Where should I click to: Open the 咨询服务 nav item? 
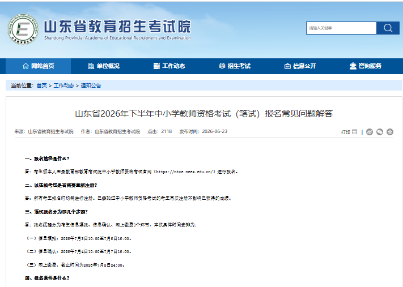click(x=365, y=66)
